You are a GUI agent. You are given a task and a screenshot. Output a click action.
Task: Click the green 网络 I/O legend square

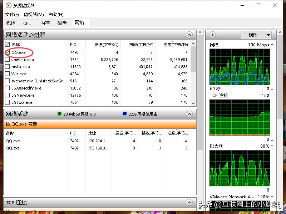click(60, 114)
